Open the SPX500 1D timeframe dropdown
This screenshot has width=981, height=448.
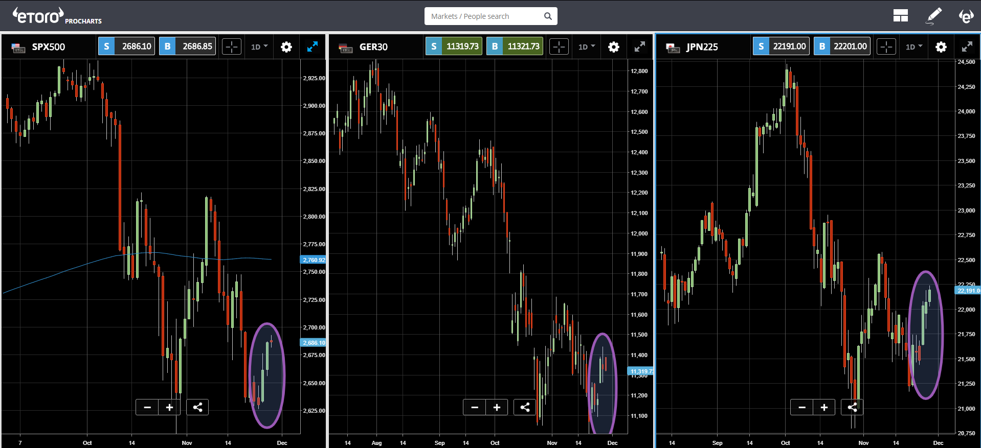click(x=259, y=46)
